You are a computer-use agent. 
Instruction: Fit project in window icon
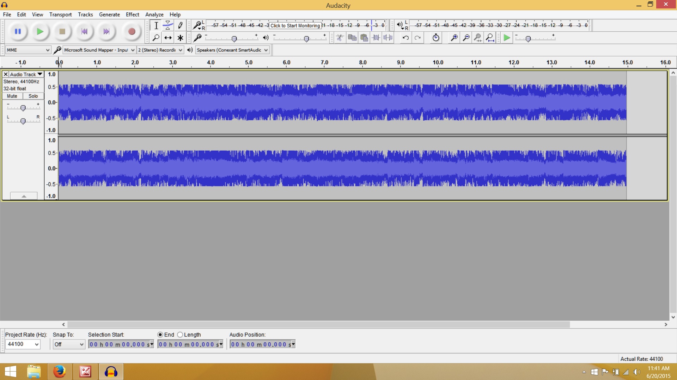(490, 38)
